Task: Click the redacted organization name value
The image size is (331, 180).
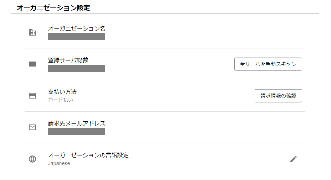Action: [x=77, y=37]
